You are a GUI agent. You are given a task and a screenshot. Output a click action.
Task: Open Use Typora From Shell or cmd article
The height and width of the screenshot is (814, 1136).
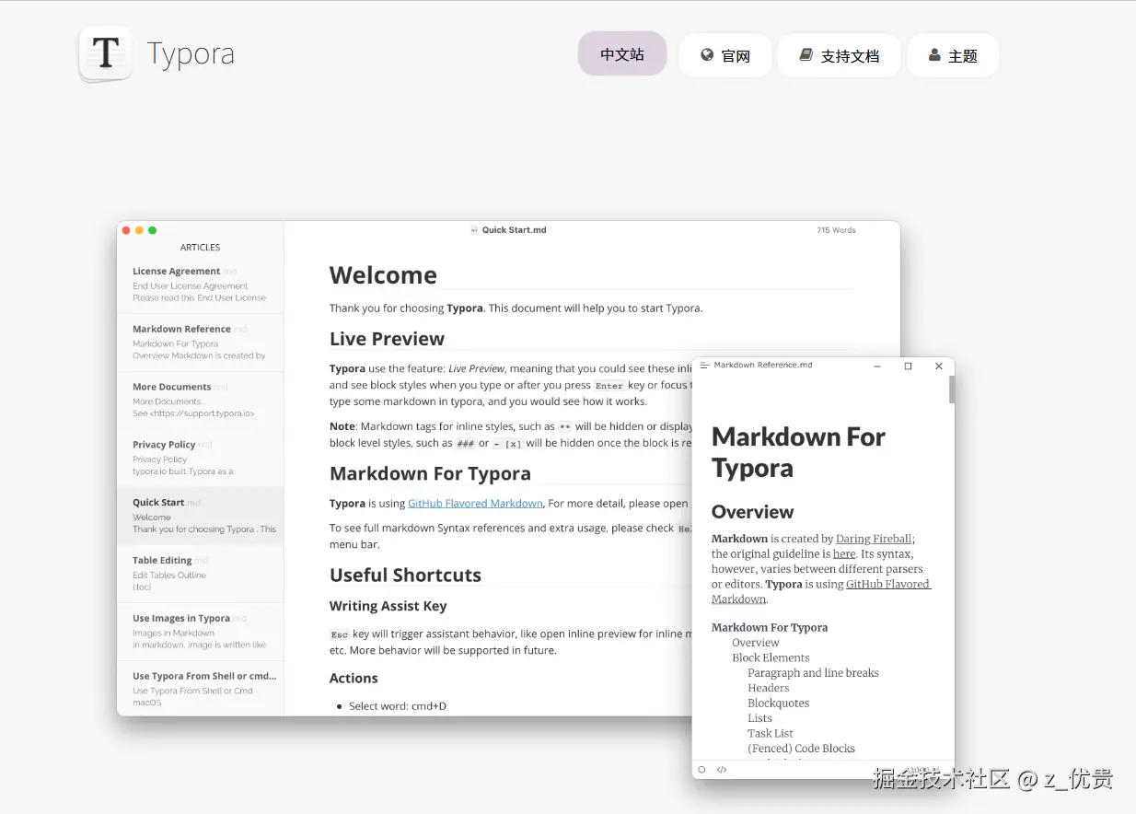coord(201,689)
